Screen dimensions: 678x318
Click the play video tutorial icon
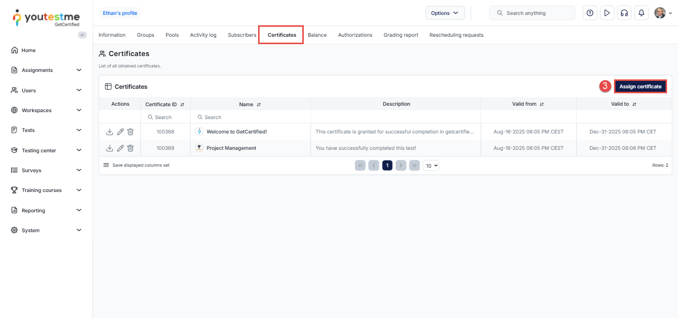point(607,13)
